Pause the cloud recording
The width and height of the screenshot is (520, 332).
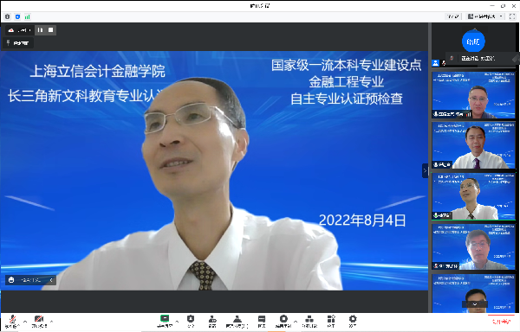click(x=40, y=30)
